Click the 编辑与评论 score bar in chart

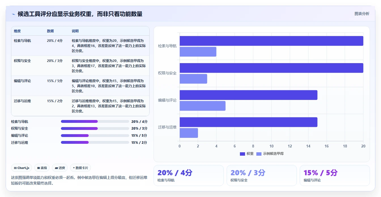point(203,106)
